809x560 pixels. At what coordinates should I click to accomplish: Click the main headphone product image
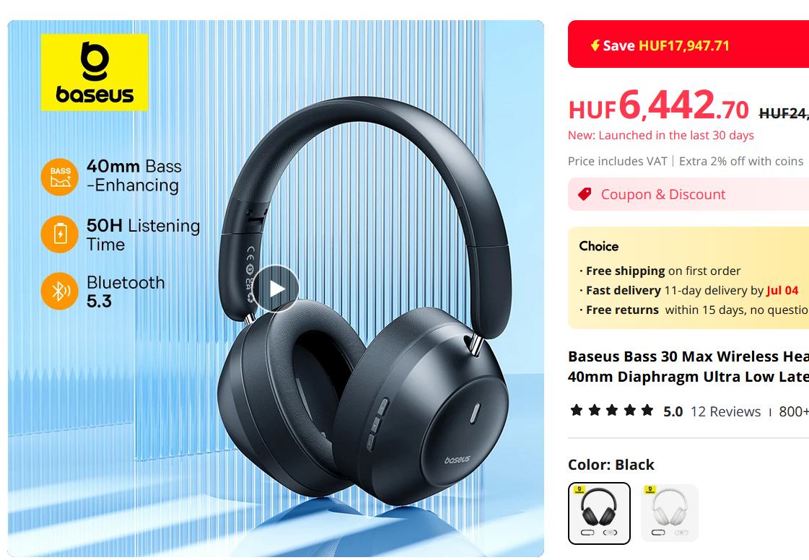276,289
